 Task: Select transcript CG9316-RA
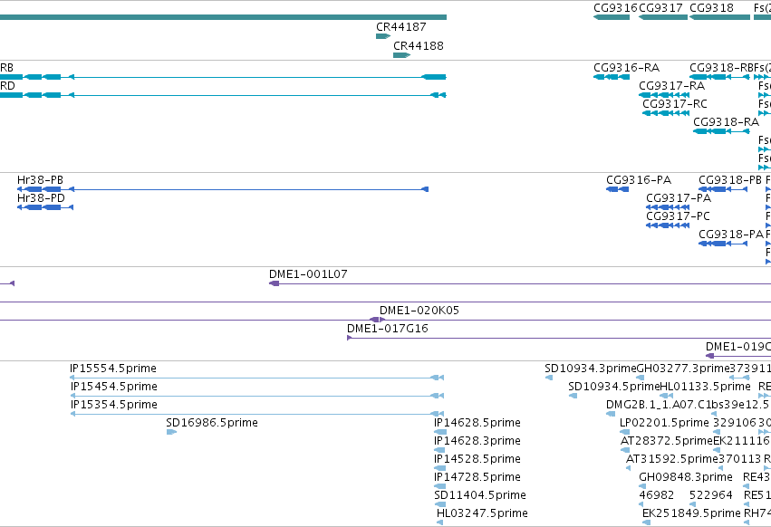coord(626,68)
